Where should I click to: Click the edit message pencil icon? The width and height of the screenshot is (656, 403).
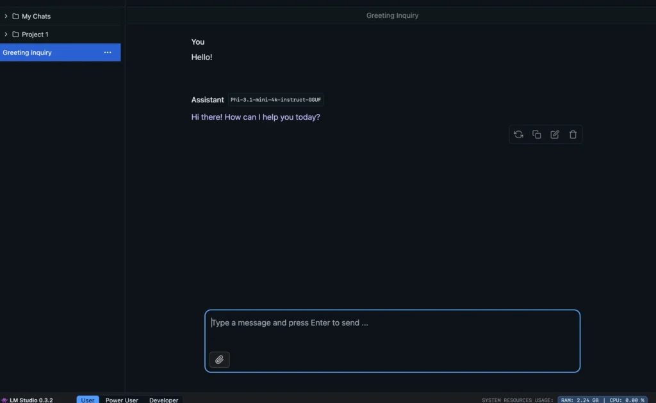coord(555,134)
